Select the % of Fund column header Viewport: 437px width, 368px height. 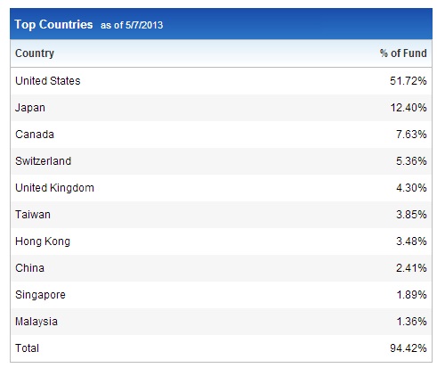coord(403,53)
